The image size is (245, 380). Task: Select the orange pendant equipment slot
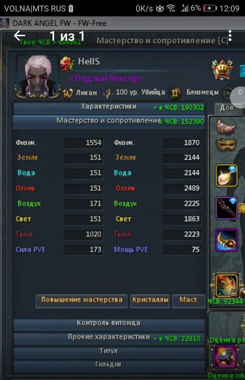(x=226, y=176)
